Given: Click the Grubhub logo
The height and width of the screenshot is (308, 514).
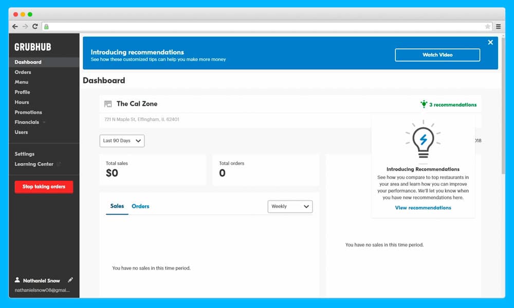Looking at the screenshot, I should (x=33, y=47).
